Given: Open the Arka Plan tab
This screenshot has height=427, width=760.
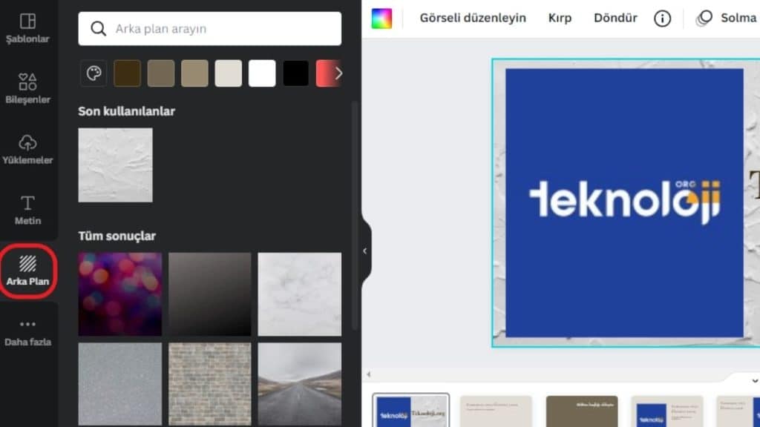Looking at the screenshot, I should point(27,271).
